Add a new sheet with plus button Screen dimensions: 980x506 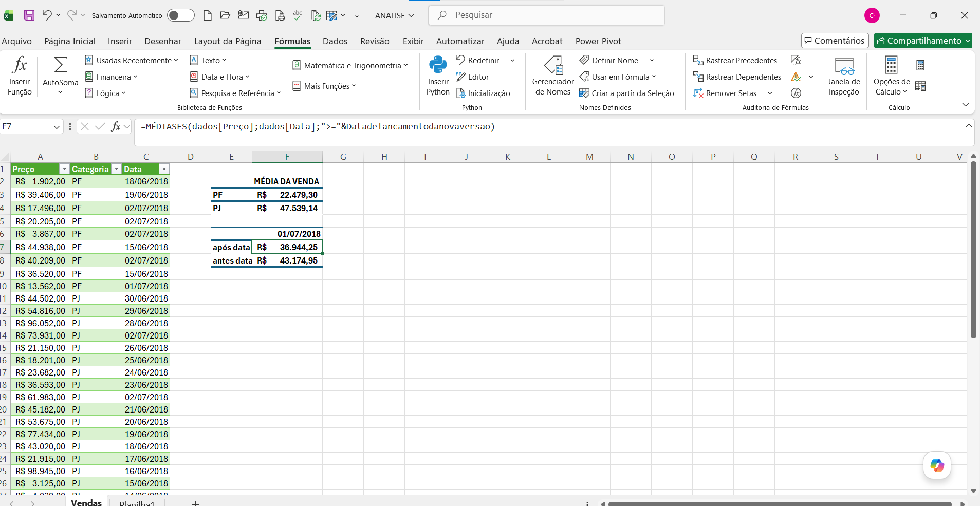coord(195,503)
